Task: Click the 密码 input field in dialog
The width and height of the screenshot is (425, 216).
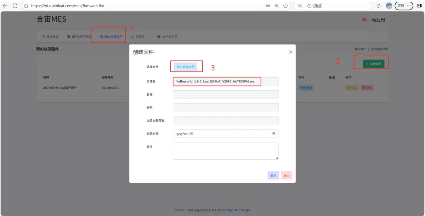Action: click(226, 107)
